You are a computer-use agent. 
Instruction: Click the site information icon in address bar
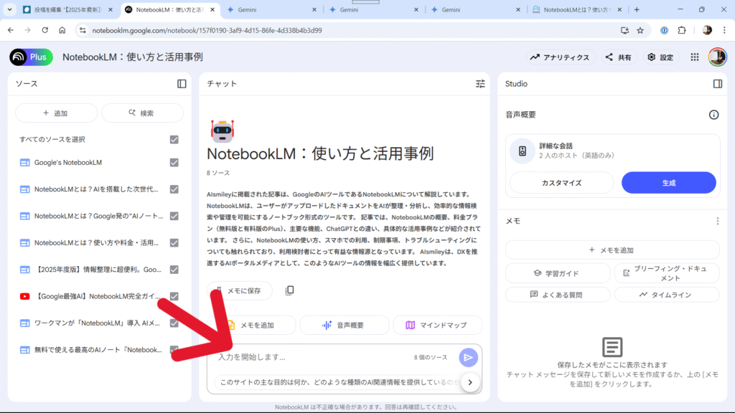(x=83, y=30)
